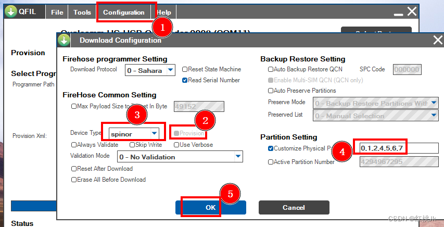The image size is (444, 227).
Task: Close the Download Configuration dialog
Action: coord(438,40)
